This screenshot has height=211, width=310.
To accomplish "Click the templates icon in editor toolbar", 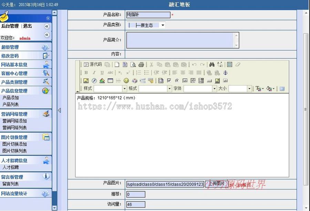I will [x=125, y=65].
